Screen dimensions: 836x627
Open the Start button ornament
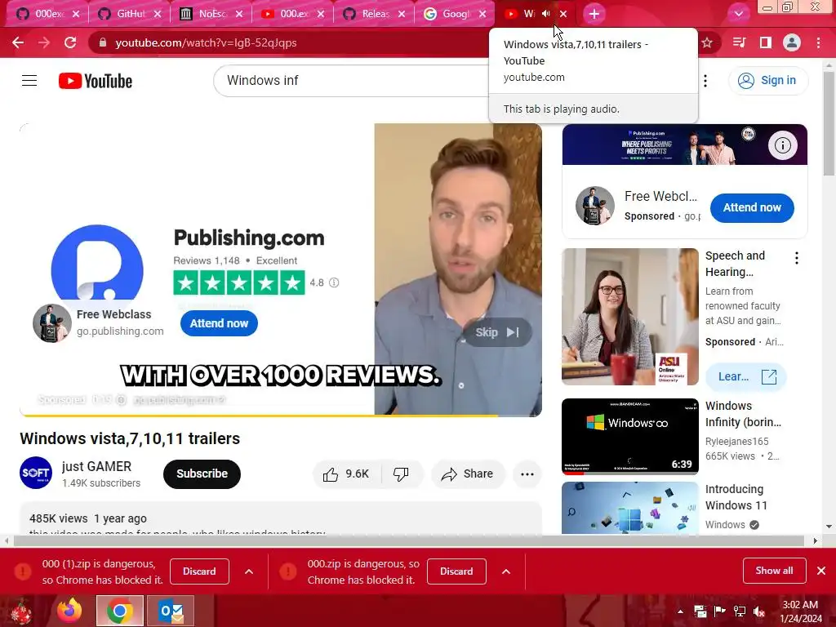(20, 611)
